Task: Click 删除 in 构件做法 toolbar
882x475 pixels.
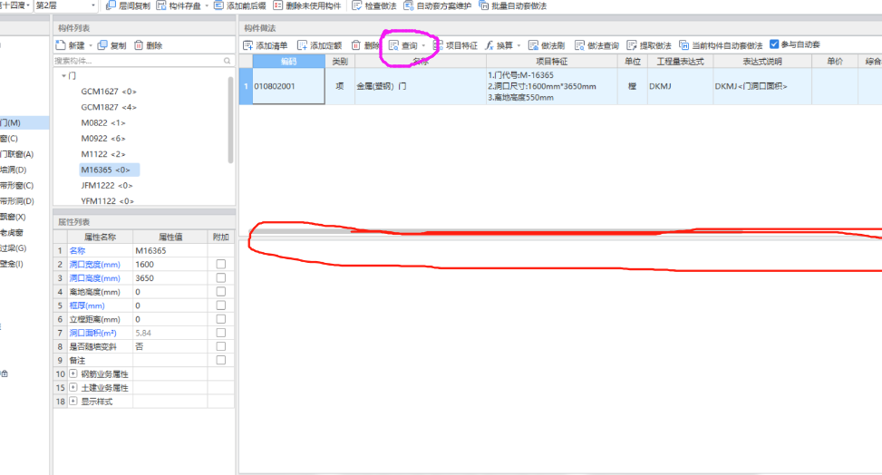Action: click(x=365, y=45)
